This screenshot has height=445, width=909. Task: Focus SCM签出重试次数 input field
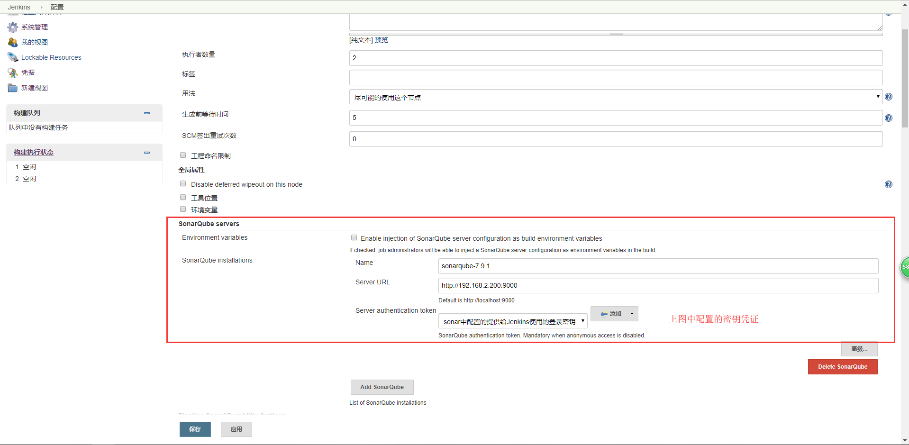[616, 139]
